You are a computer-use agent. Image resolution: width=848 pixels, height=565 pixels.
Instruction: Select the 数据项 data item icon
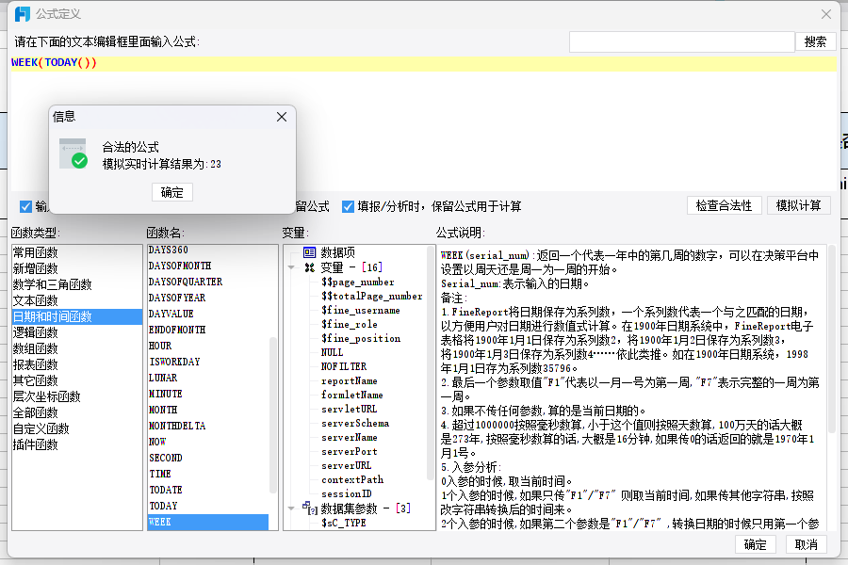(x=309, y=252)
